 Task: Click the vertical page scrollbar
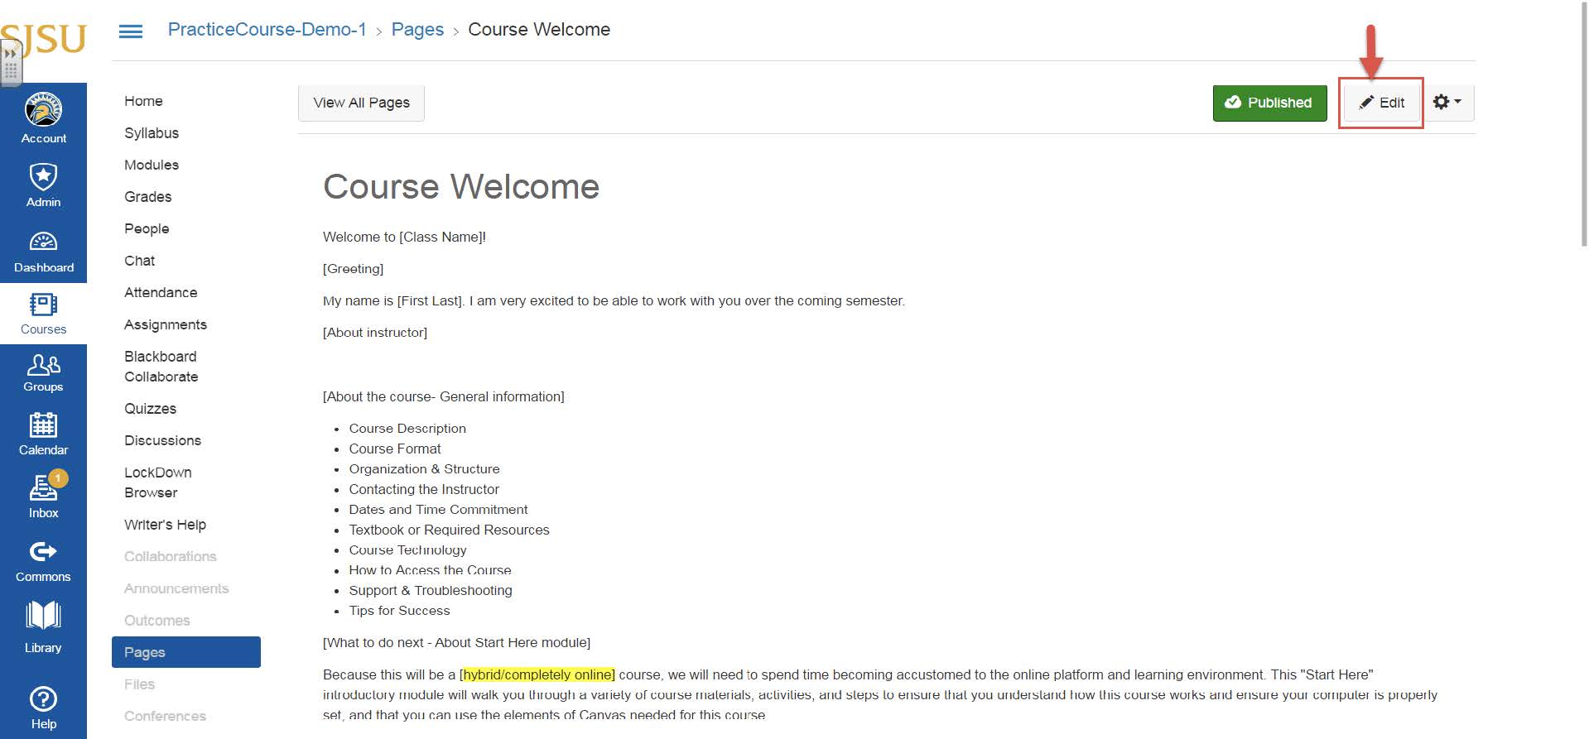click(1583, 124)
